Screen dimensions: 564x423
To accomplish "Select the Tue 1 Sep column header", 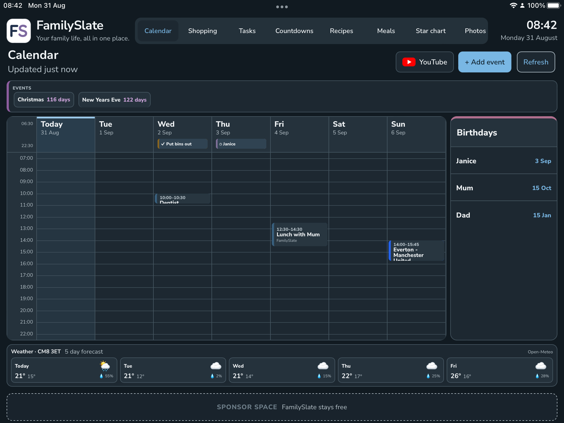I will 124,134.
